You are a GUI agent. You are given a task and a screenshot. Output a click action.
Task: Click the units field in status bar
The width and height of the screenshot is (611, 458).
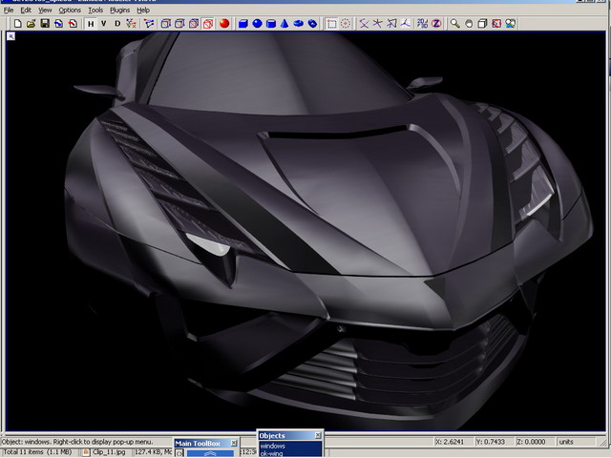coord(571,442)
